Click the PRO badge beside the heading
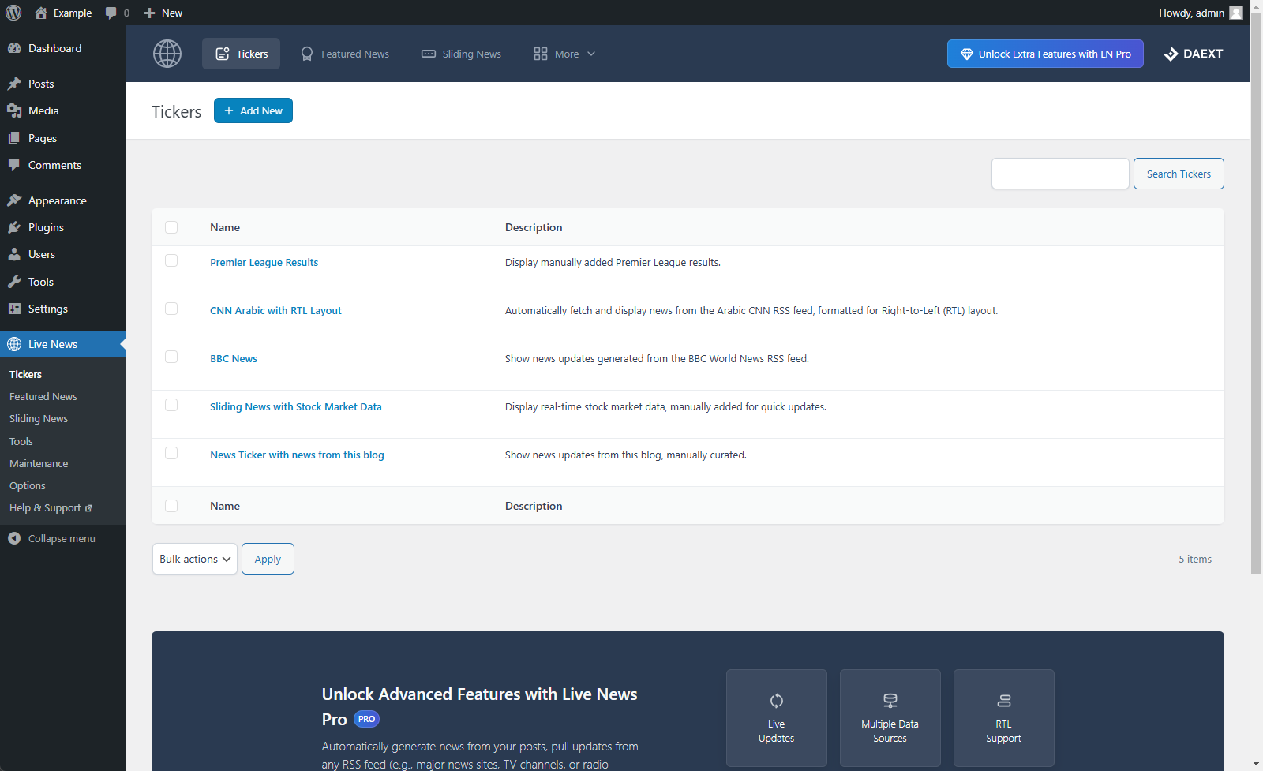This screenshot has width=1263, height=771. (366, 719)
